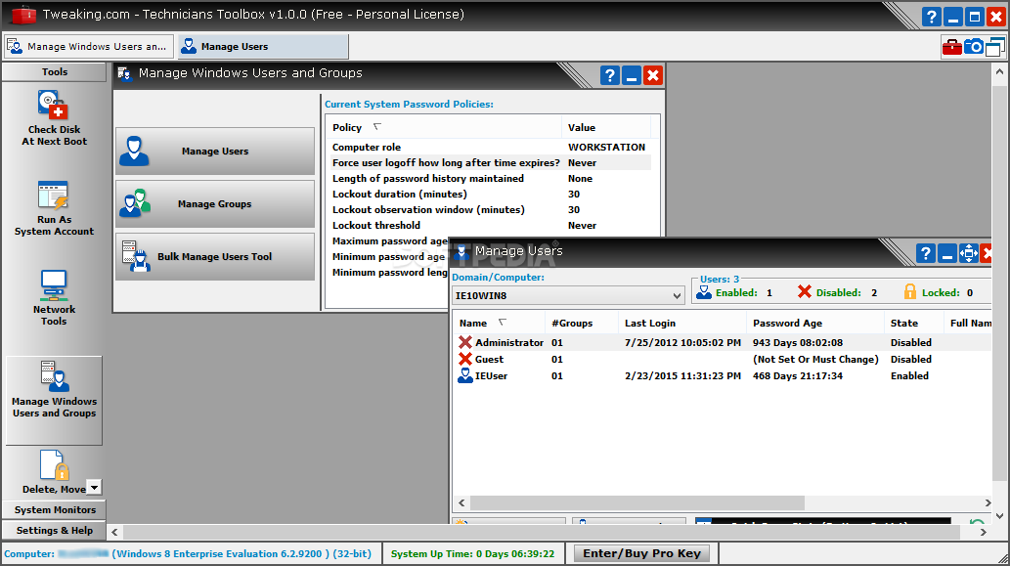Click main workspace vertical scrollbar up arrow
The width and height of the screenshot is (1010, 566).
click(x=999, y=71)
